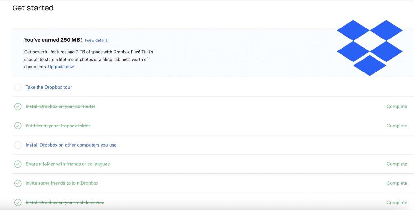Click Install Dropbox on your computer
The image size is (414, 210).
pos(60,106)
